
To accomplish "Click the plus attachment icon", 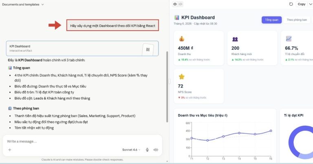I will 10,150.
